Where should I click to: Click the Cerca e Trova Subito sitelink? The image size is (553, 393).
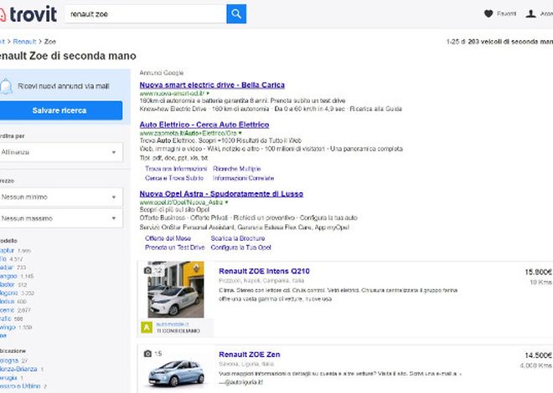point(174,178)
